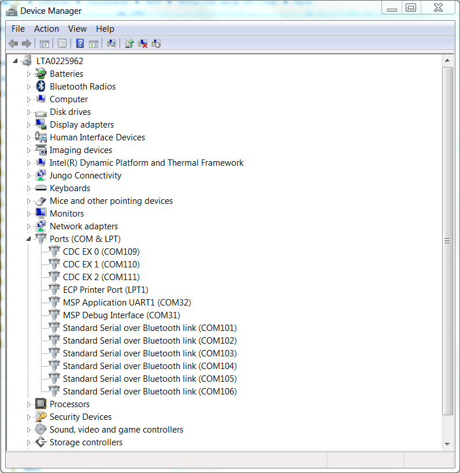Click the Monitors category icon
This screenshot has height=473, width=460.
tap(41, 213)
